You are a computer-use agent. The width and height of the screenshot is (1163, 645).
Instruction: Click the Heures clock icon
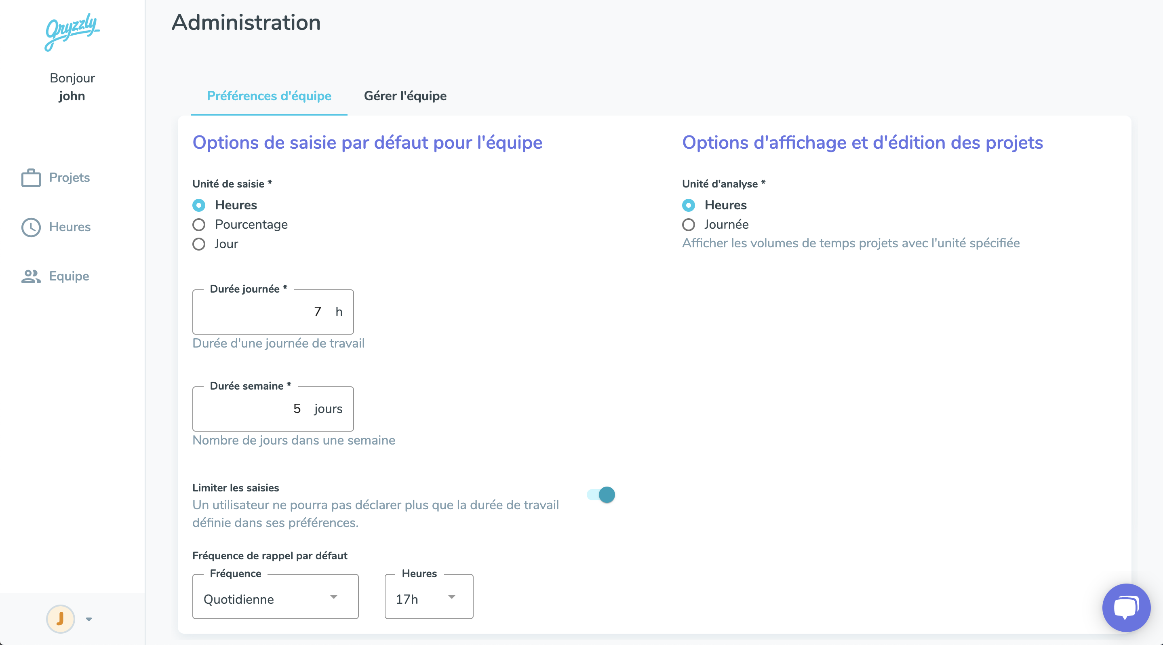[x=31, y=227]
